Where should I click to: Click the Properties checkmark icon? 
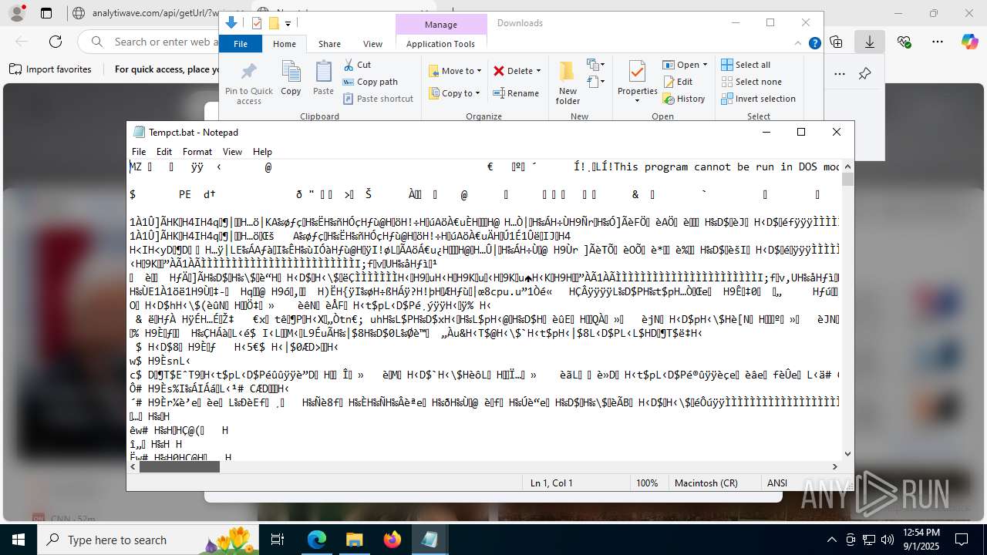(x=637, y=72)
